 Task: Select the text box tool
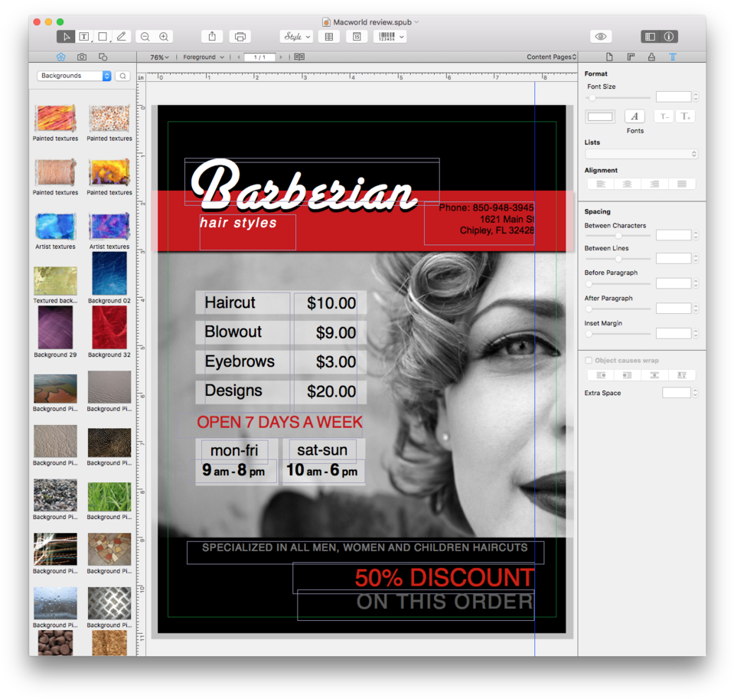pyautogui.click(x=84, y=37)
